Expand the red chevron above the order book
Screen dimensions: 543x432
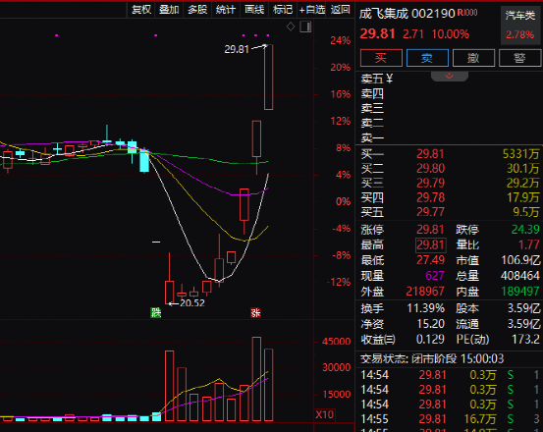tap(449, 77)
